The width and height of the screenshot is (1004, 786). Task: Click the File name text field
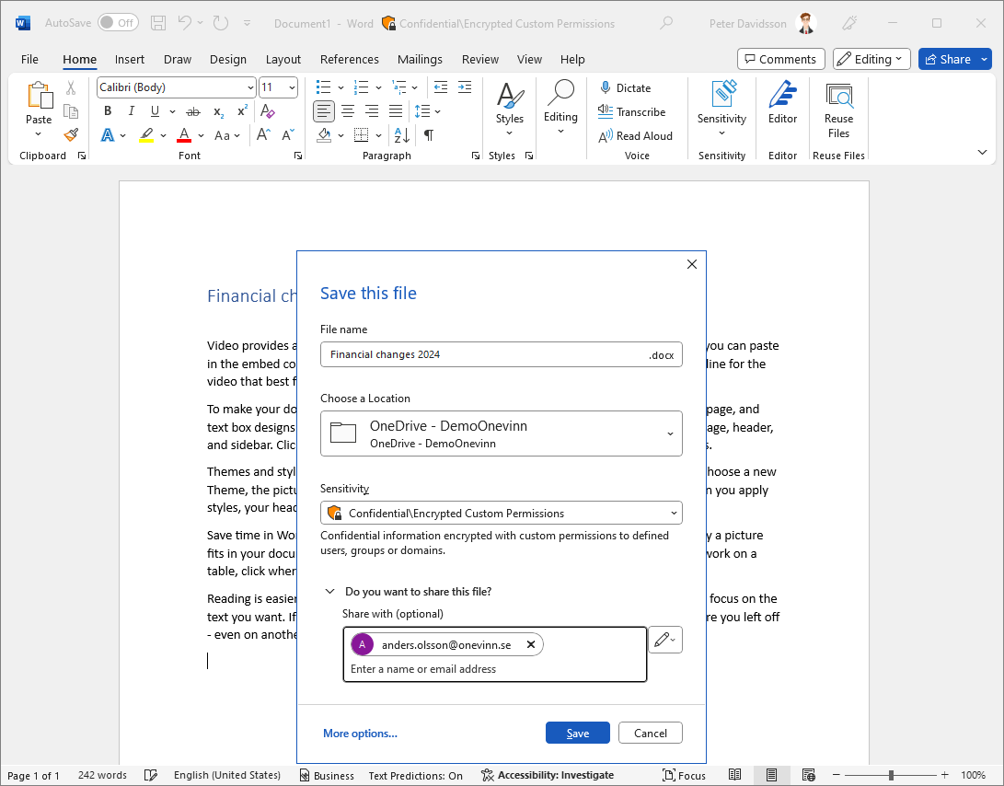[x=483, y=354]
